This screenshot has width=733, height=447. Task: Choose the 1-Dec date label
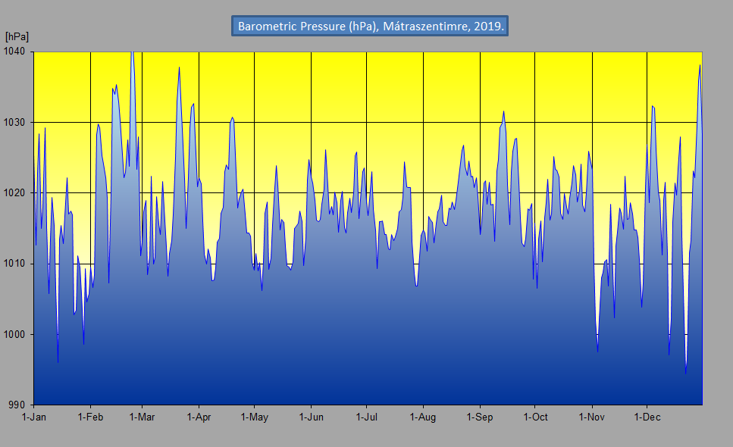click(x=647, y=417)
